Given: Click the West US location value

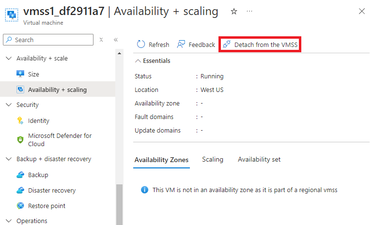Looking at the screenshot, I should [212, 90].
